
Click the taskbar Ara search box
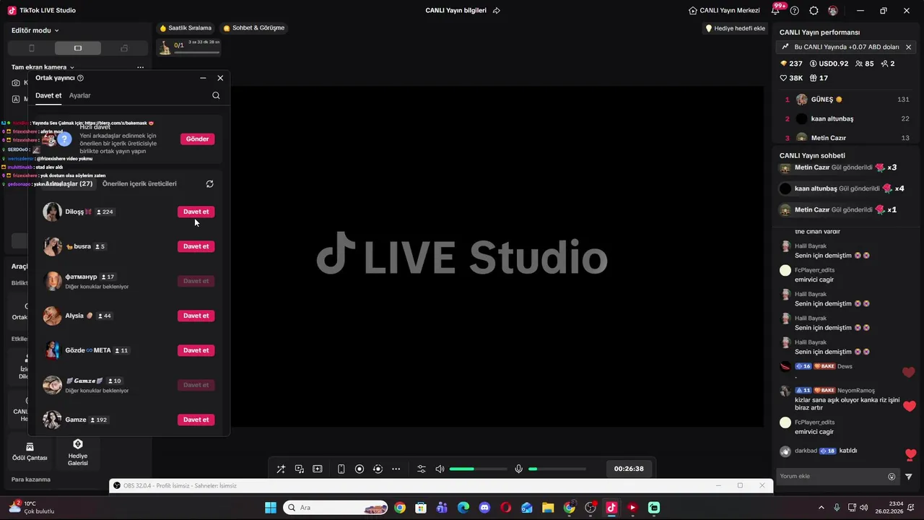pos(336,508)
